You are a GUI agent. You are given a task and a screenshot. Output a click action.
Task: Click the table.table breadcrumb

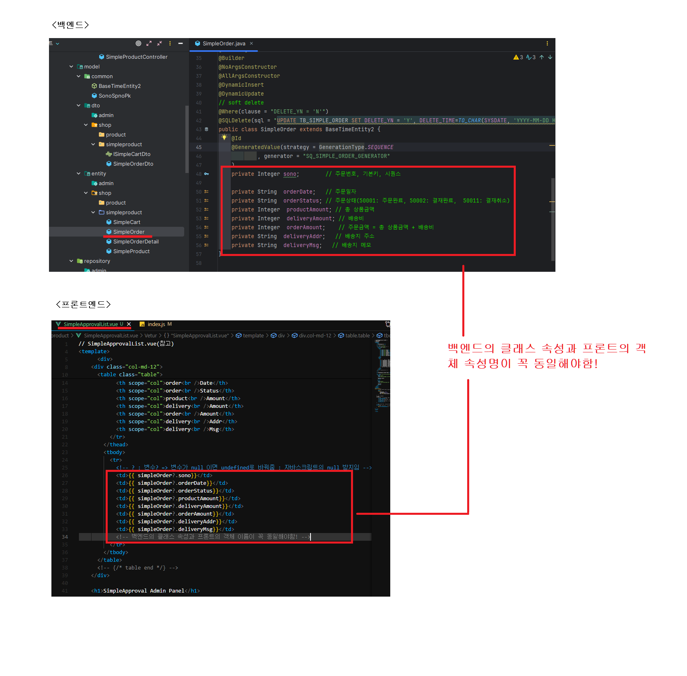354,335
